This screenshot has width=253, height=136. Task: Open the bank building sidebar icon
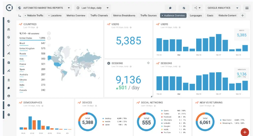(x=9, y=80)
